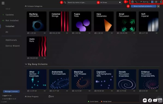
Task: Open options menu for Fujara Flute
Action: point(89,33)
